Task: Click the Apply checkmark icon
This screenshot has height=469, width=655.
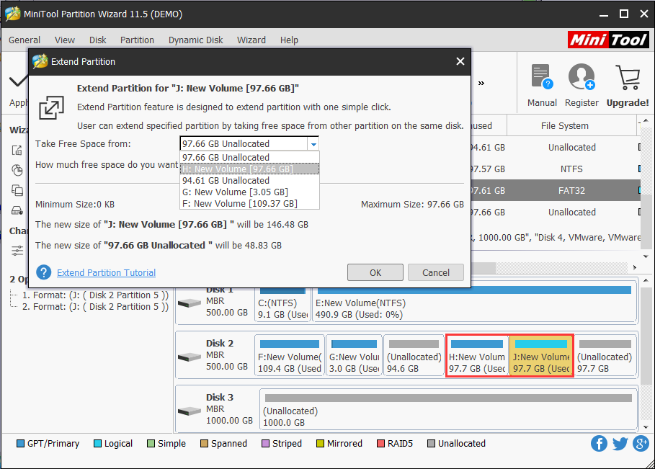Action: (x=17, y=81)
